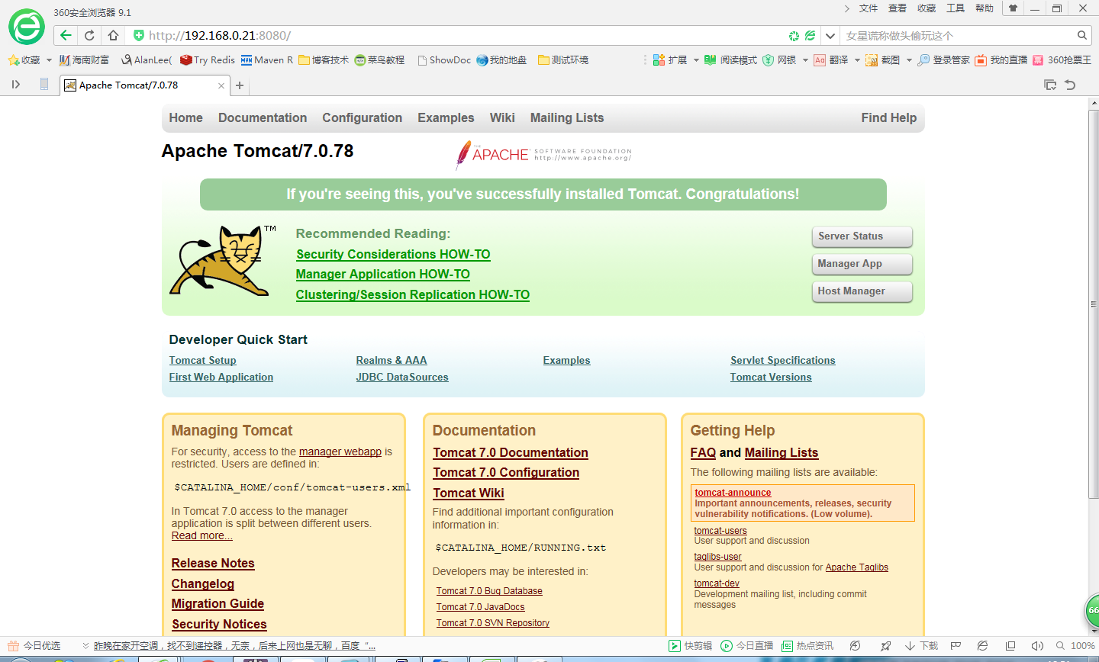This screenshot has height=662, width=1099.
Task: Click Find Help in the Tomcat nav bar
Action: pyautogui.click(x=889, y=117)
